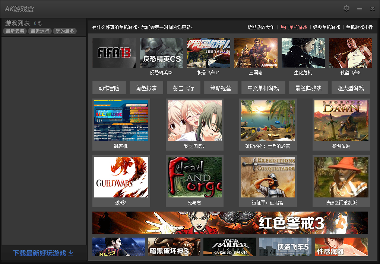Click the 反恐精英CS caption text
The image size is (380, 264).
point(161,73)
